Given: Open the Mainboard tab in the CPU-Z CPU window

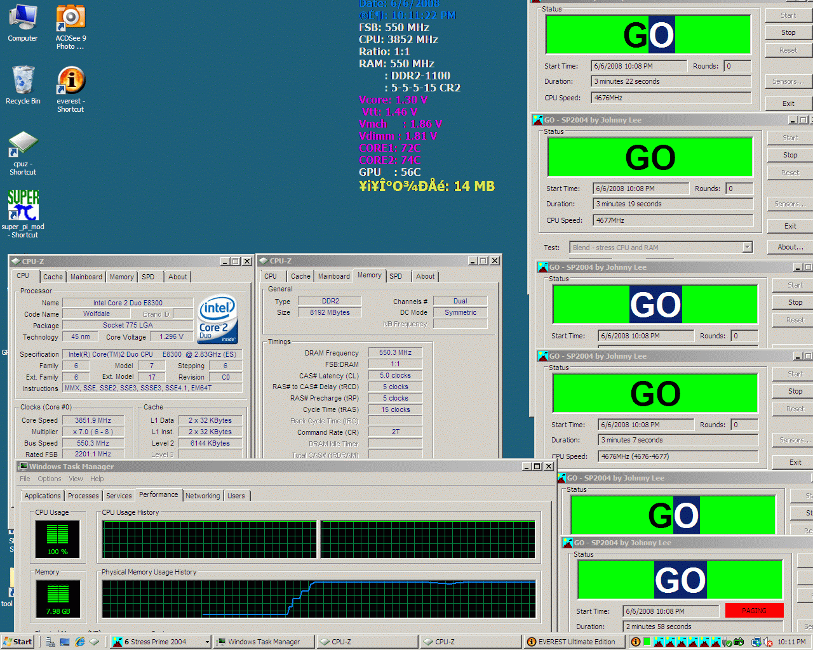Looking at the screenshot, I should [x=86, y=277].
